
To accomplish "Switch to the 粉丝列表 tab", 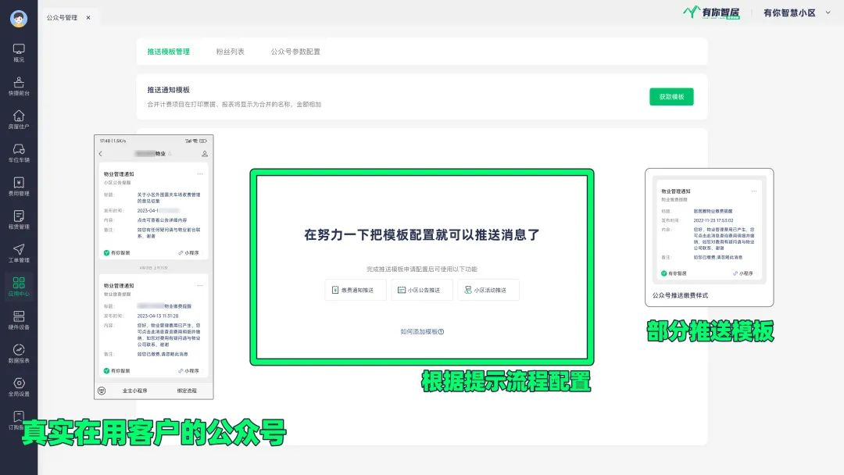I will (231, 52).
